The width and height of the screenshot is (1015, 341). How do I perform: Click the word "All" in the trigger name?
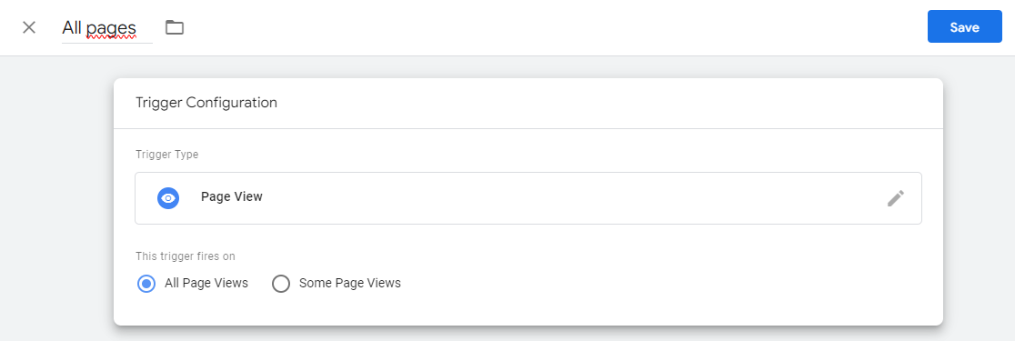(72, 28)
